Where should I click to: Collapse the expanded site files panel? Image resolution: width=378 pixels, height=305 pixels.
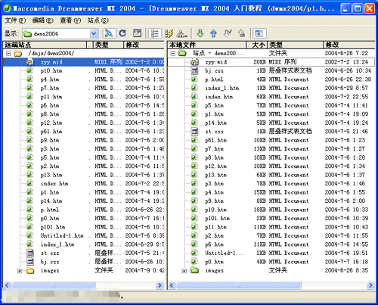click(x=259, y=33)
